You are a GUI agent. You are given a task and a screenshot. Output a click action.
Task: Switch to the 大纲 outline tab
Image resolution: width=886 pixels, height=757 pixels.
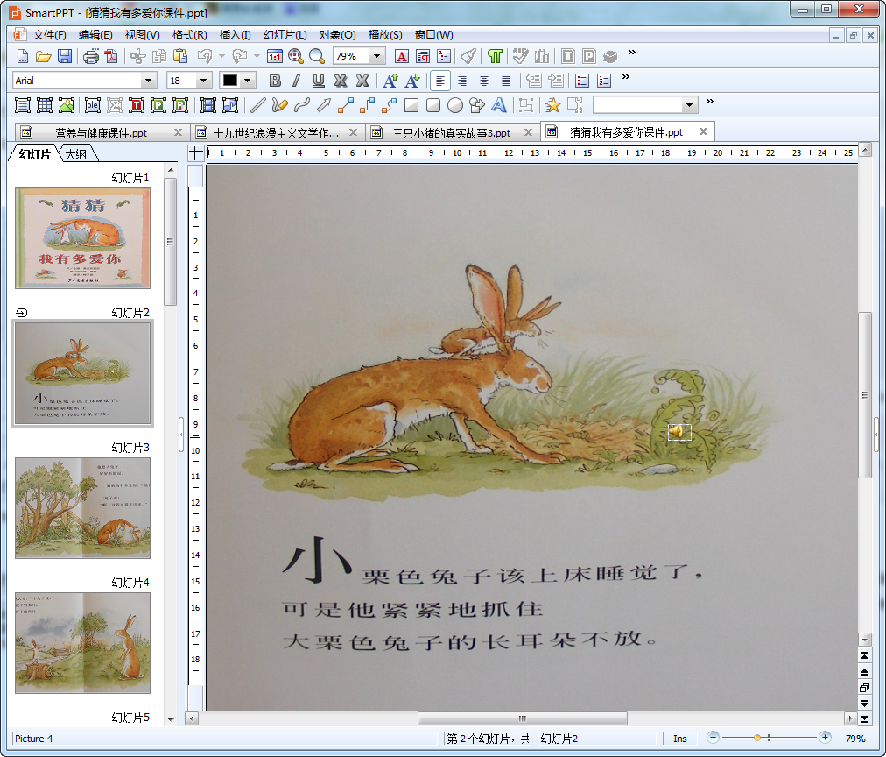79,155
